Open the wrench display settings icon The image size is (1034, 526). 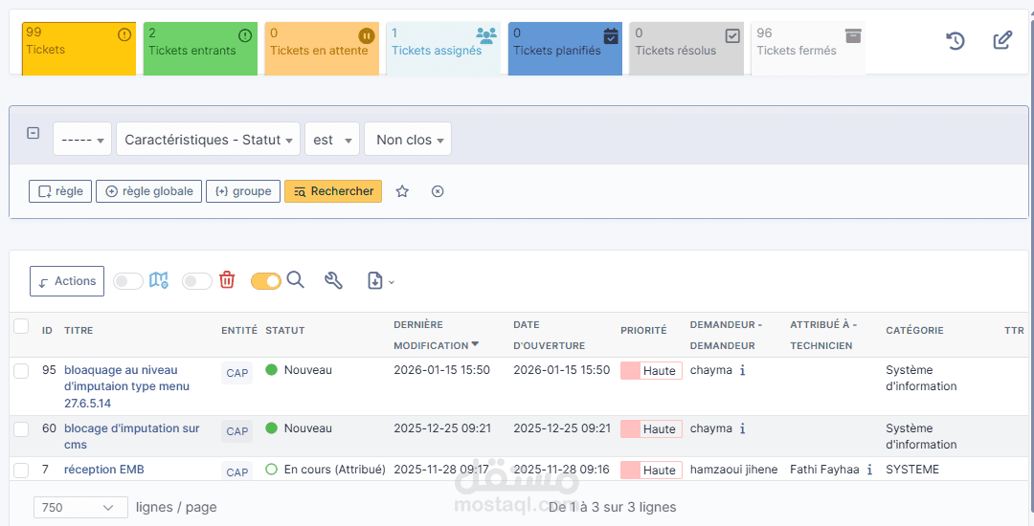(x=334, y=281)
